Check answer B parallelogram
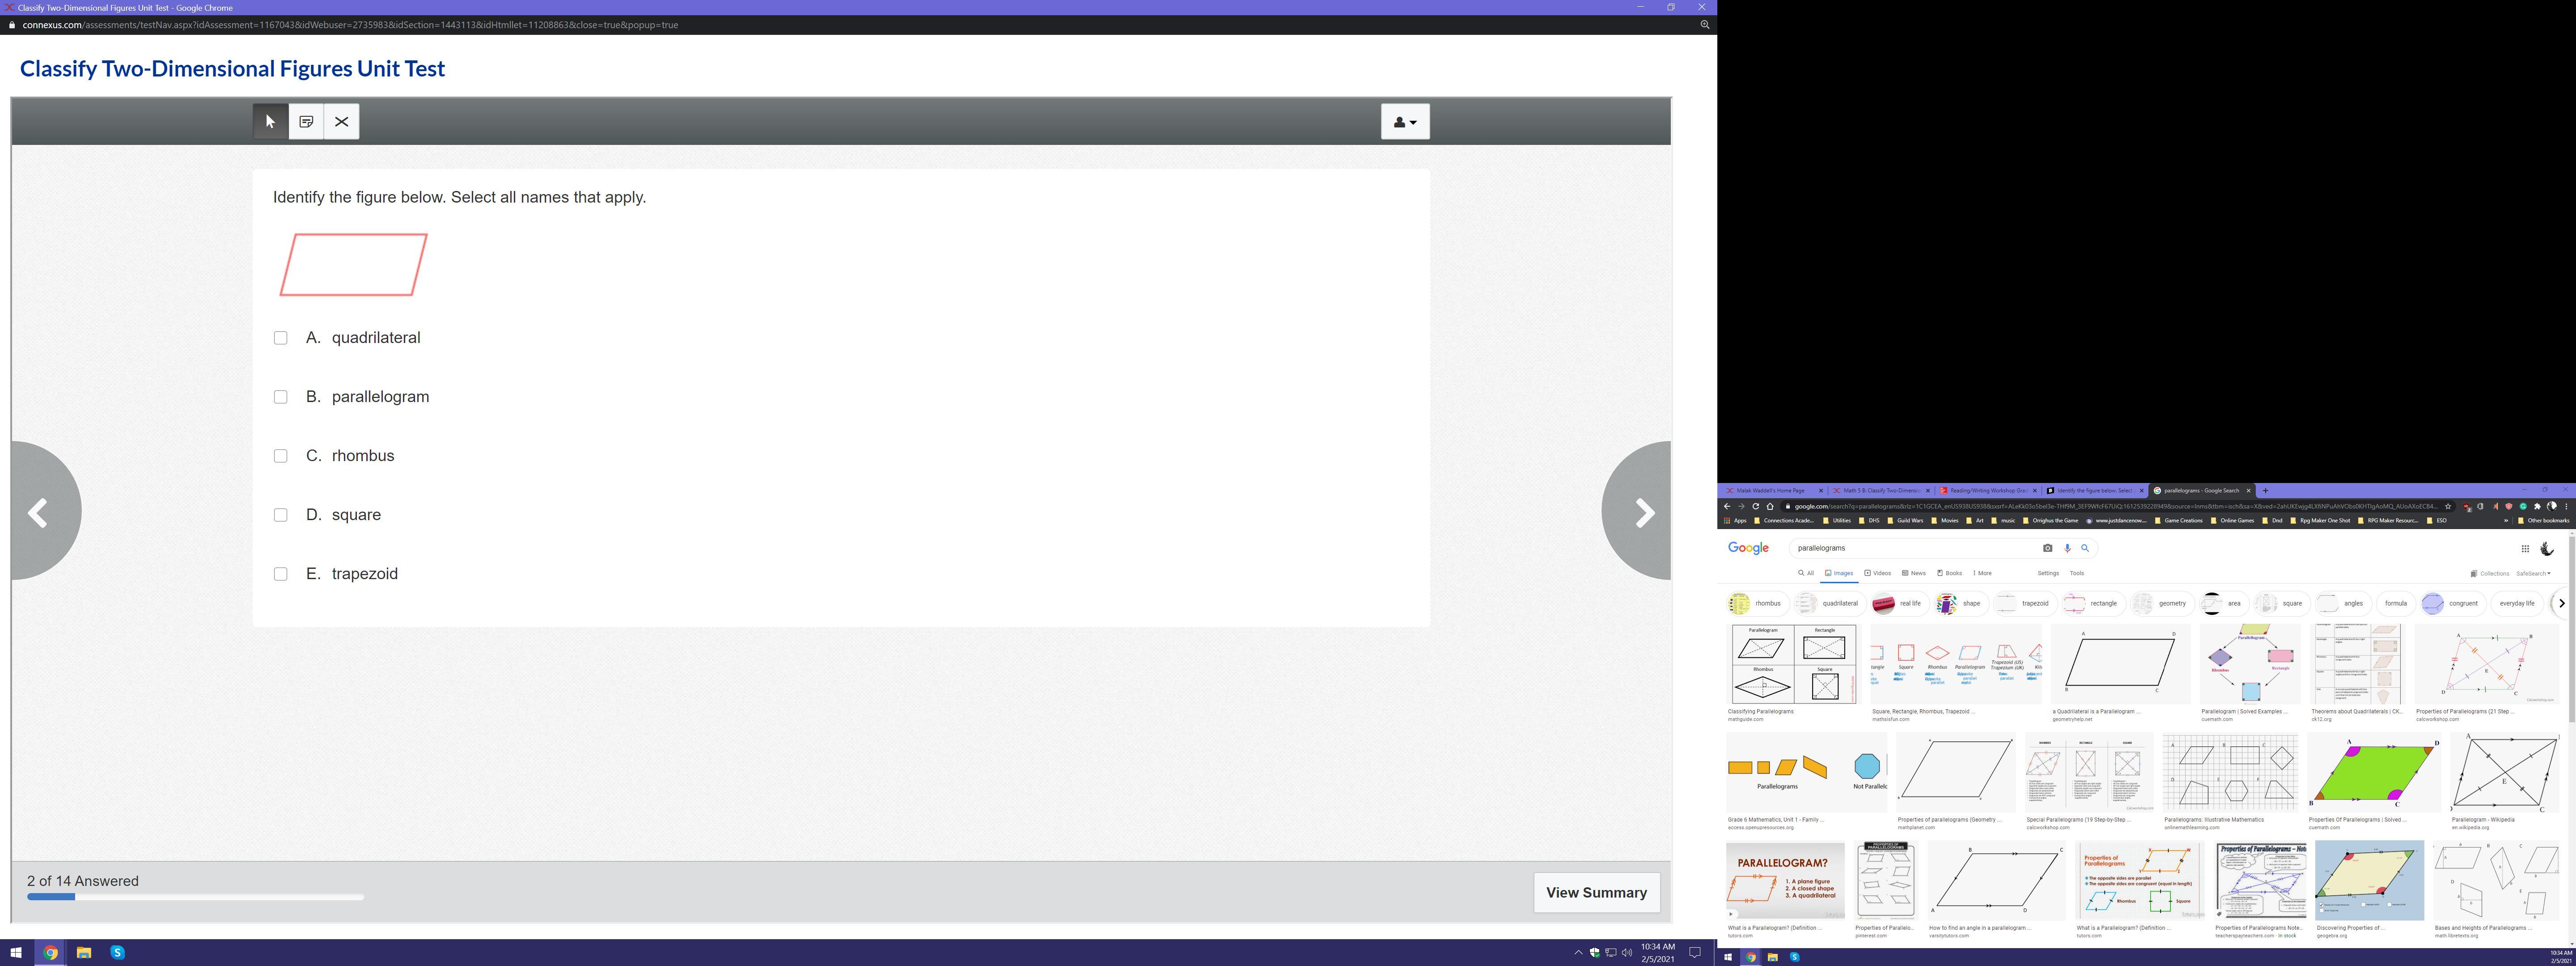The height and width of the screenshot is (966, 2576). click(281, 397)
